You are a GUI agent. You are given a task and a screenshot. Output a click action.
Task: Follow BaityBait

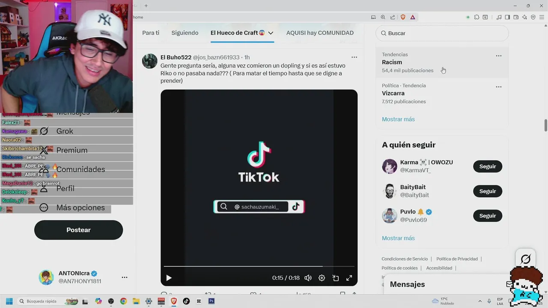tap(488, 191)
